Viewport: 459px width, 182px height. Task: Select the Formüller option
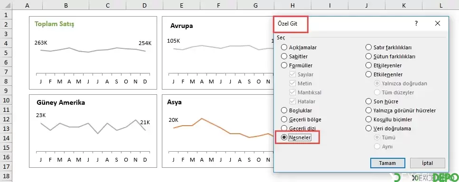[297, 65]
